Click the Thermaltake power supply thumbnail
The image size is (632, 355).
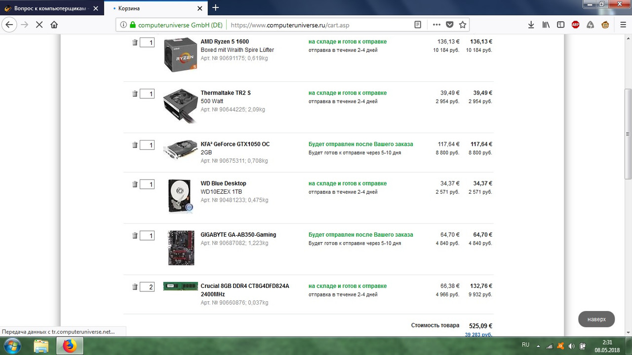click(181, 106)
